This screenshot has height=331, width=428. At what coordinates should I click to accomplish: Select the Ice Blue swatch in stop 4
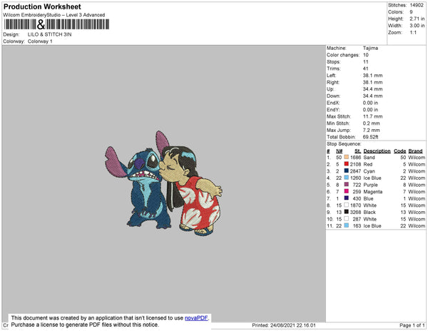point(347,178)
